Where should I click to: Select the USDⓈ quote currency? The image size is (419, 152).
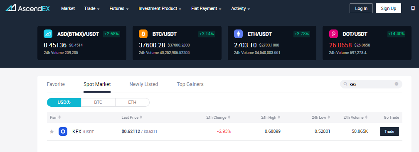64,102
